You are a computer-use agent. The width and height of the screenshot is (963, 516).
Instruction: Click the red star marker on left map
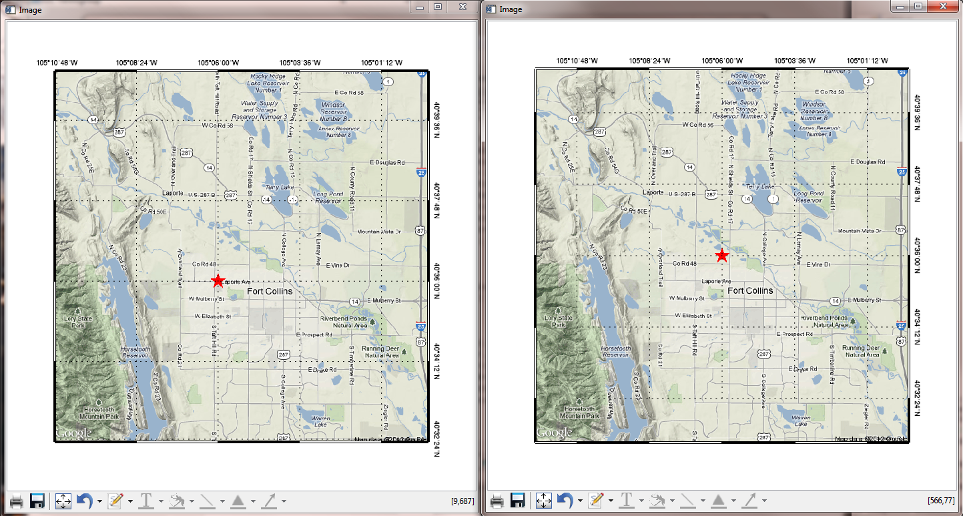click(218, 281)
